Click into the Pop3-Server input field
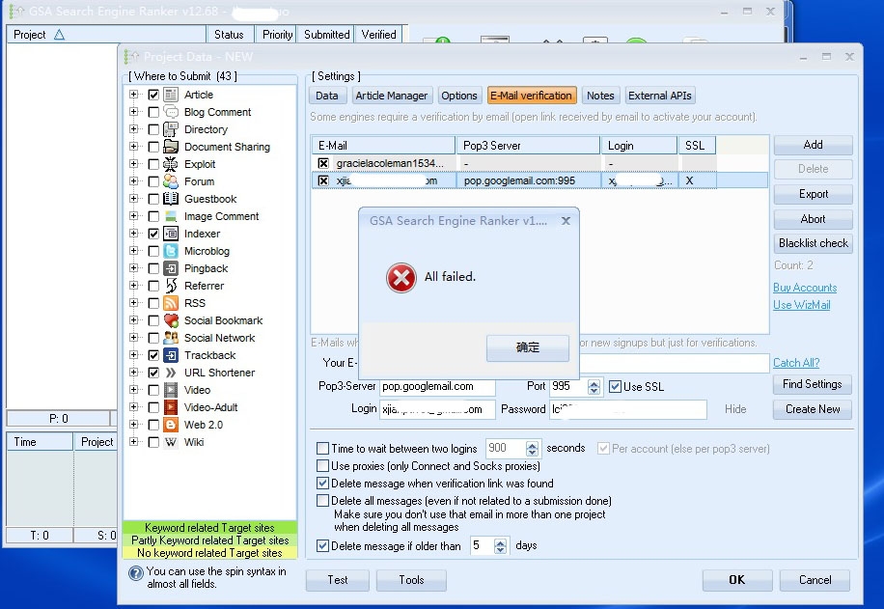This screenshot has height=609, width=884. [x=437, y=387]
